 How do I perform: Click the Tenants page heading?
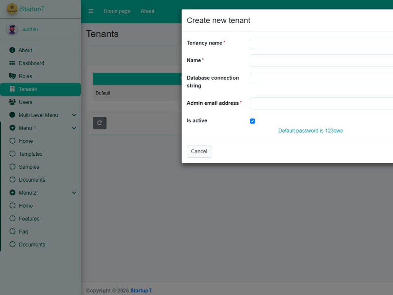(102, 34)
